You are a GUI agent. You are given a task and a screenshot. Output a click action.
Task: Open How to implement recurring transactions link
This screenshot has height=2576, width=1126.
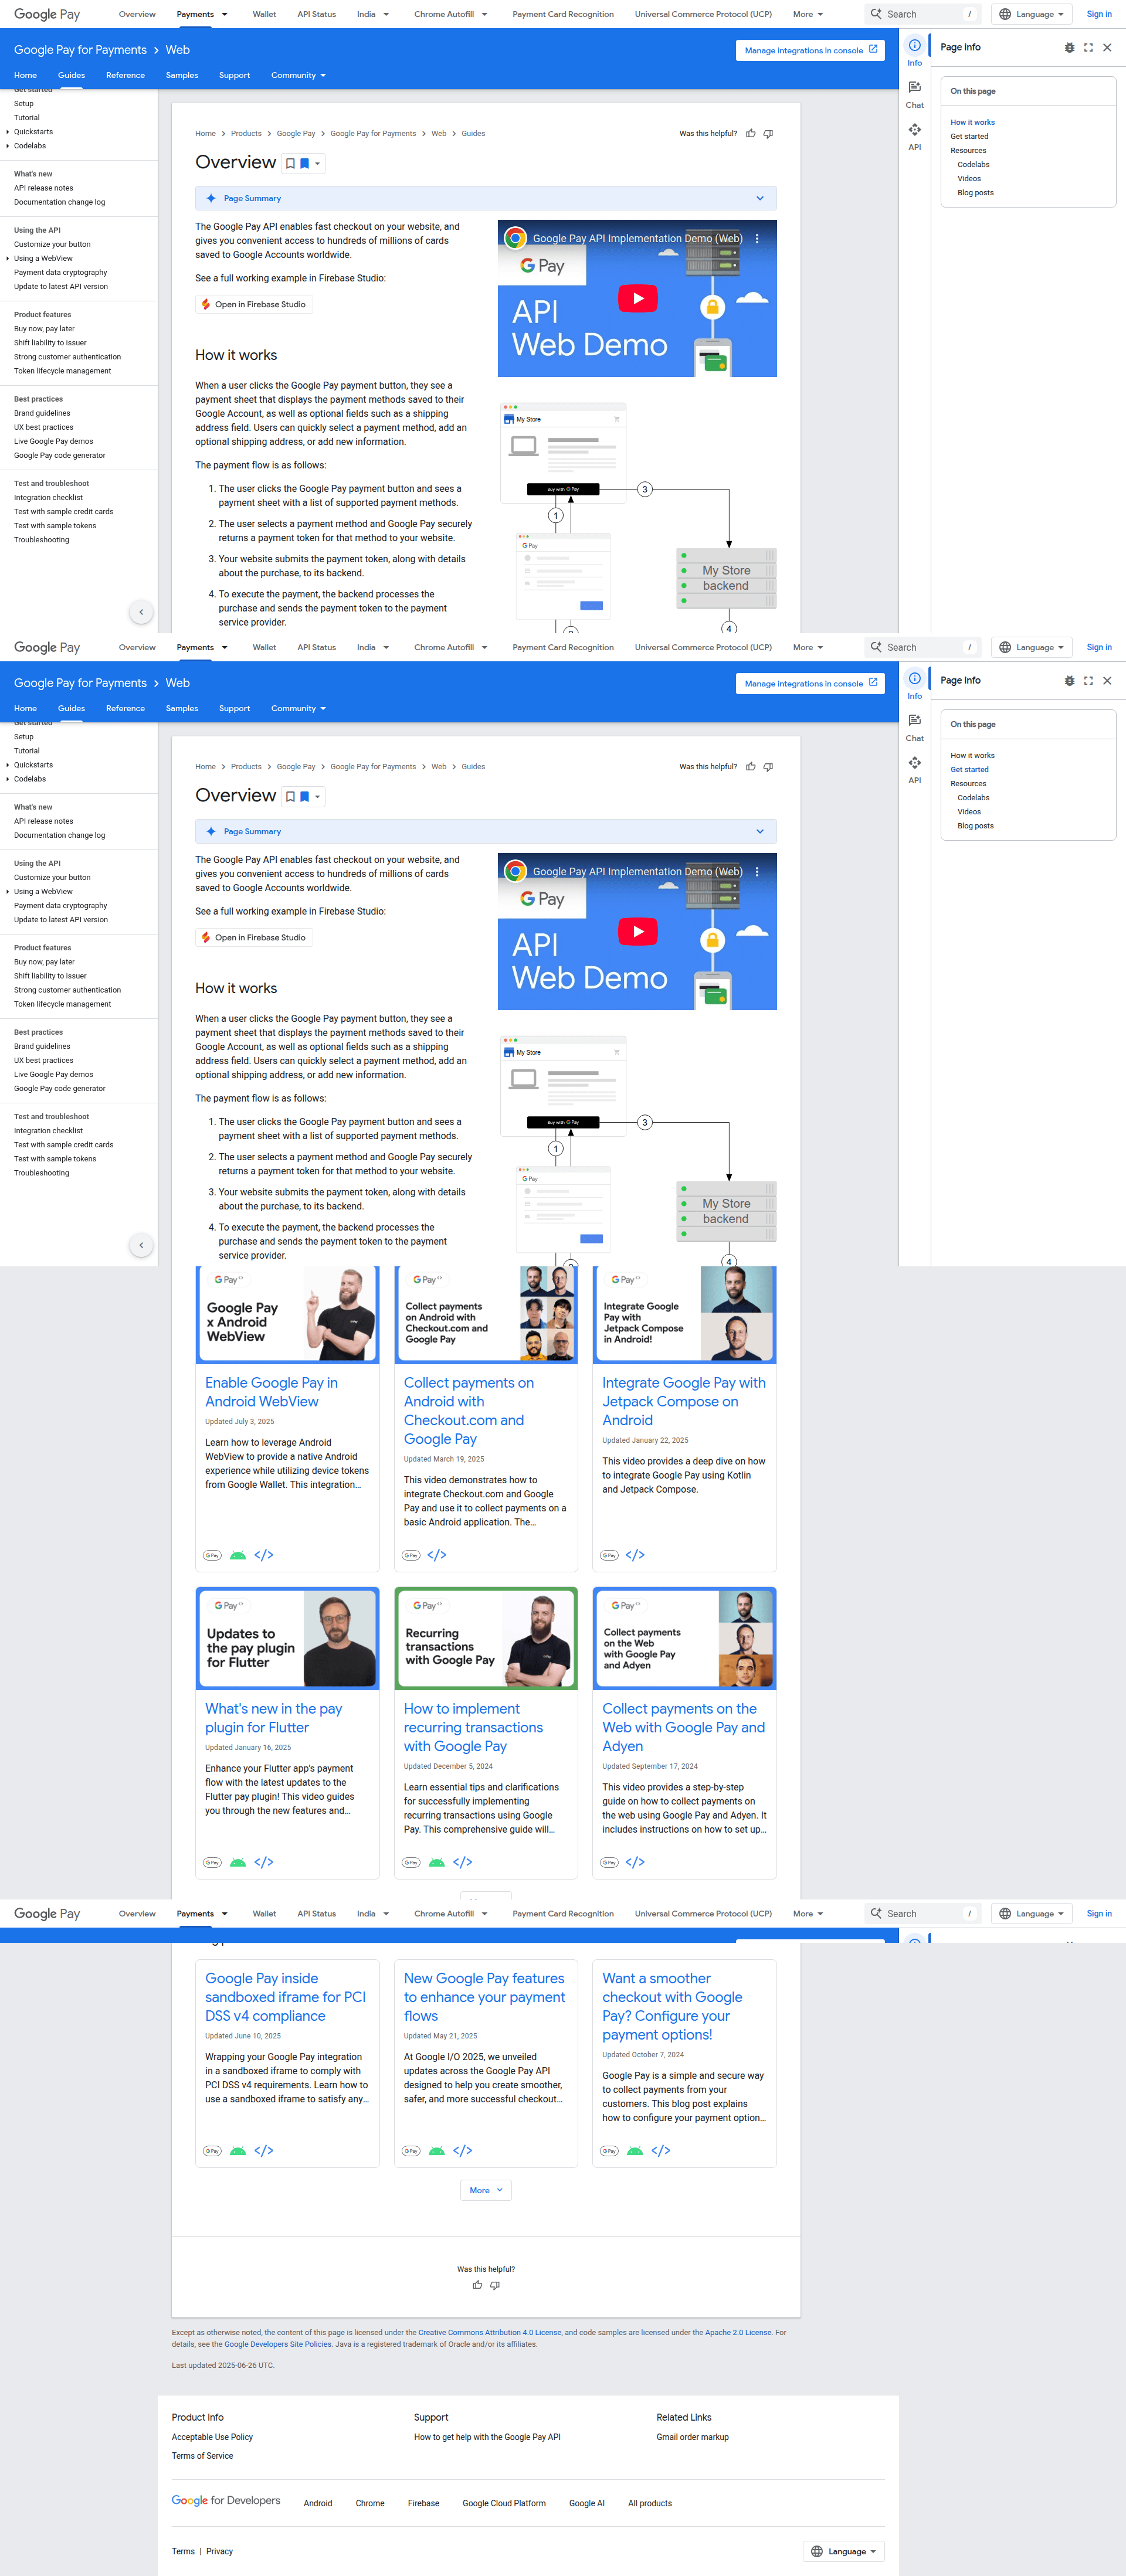tap(473, 1727)
